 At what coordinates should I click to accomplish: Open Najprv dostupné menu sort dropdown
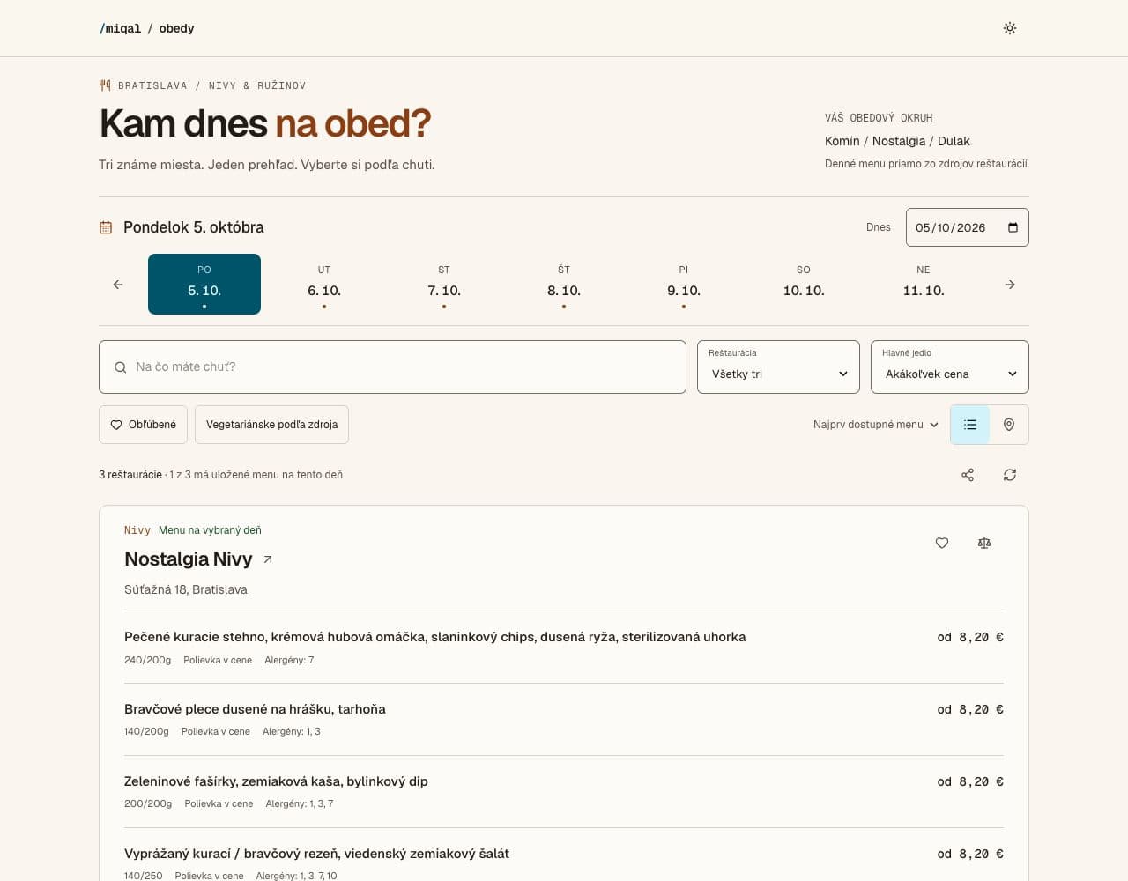tap(876, 425)
